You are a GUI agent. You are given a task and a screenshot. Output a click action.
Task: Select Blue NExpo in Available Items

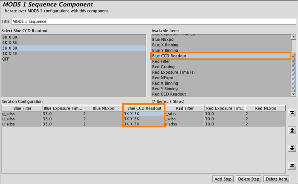[x=222, y=40]
